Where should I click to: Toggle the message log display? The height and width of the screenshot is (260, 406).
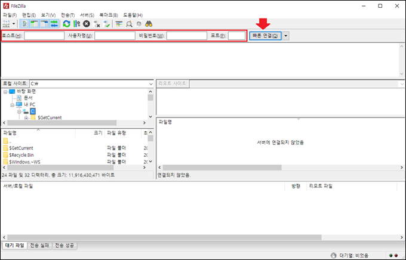click(x=24, y=24)
